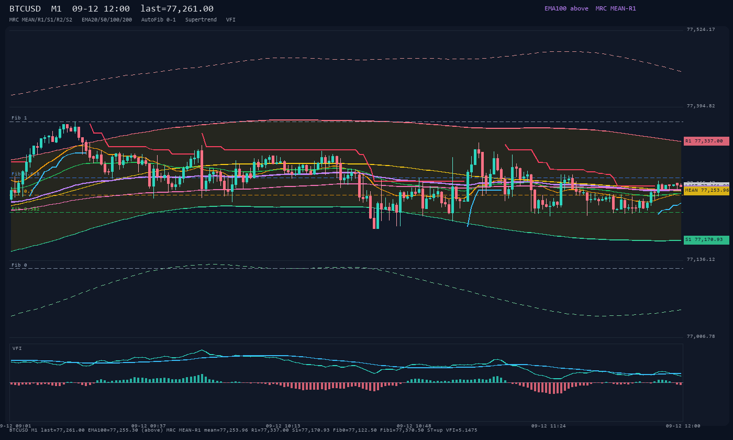
Task: Click the 77,394.82 price axis label
Action: point(701,106)
